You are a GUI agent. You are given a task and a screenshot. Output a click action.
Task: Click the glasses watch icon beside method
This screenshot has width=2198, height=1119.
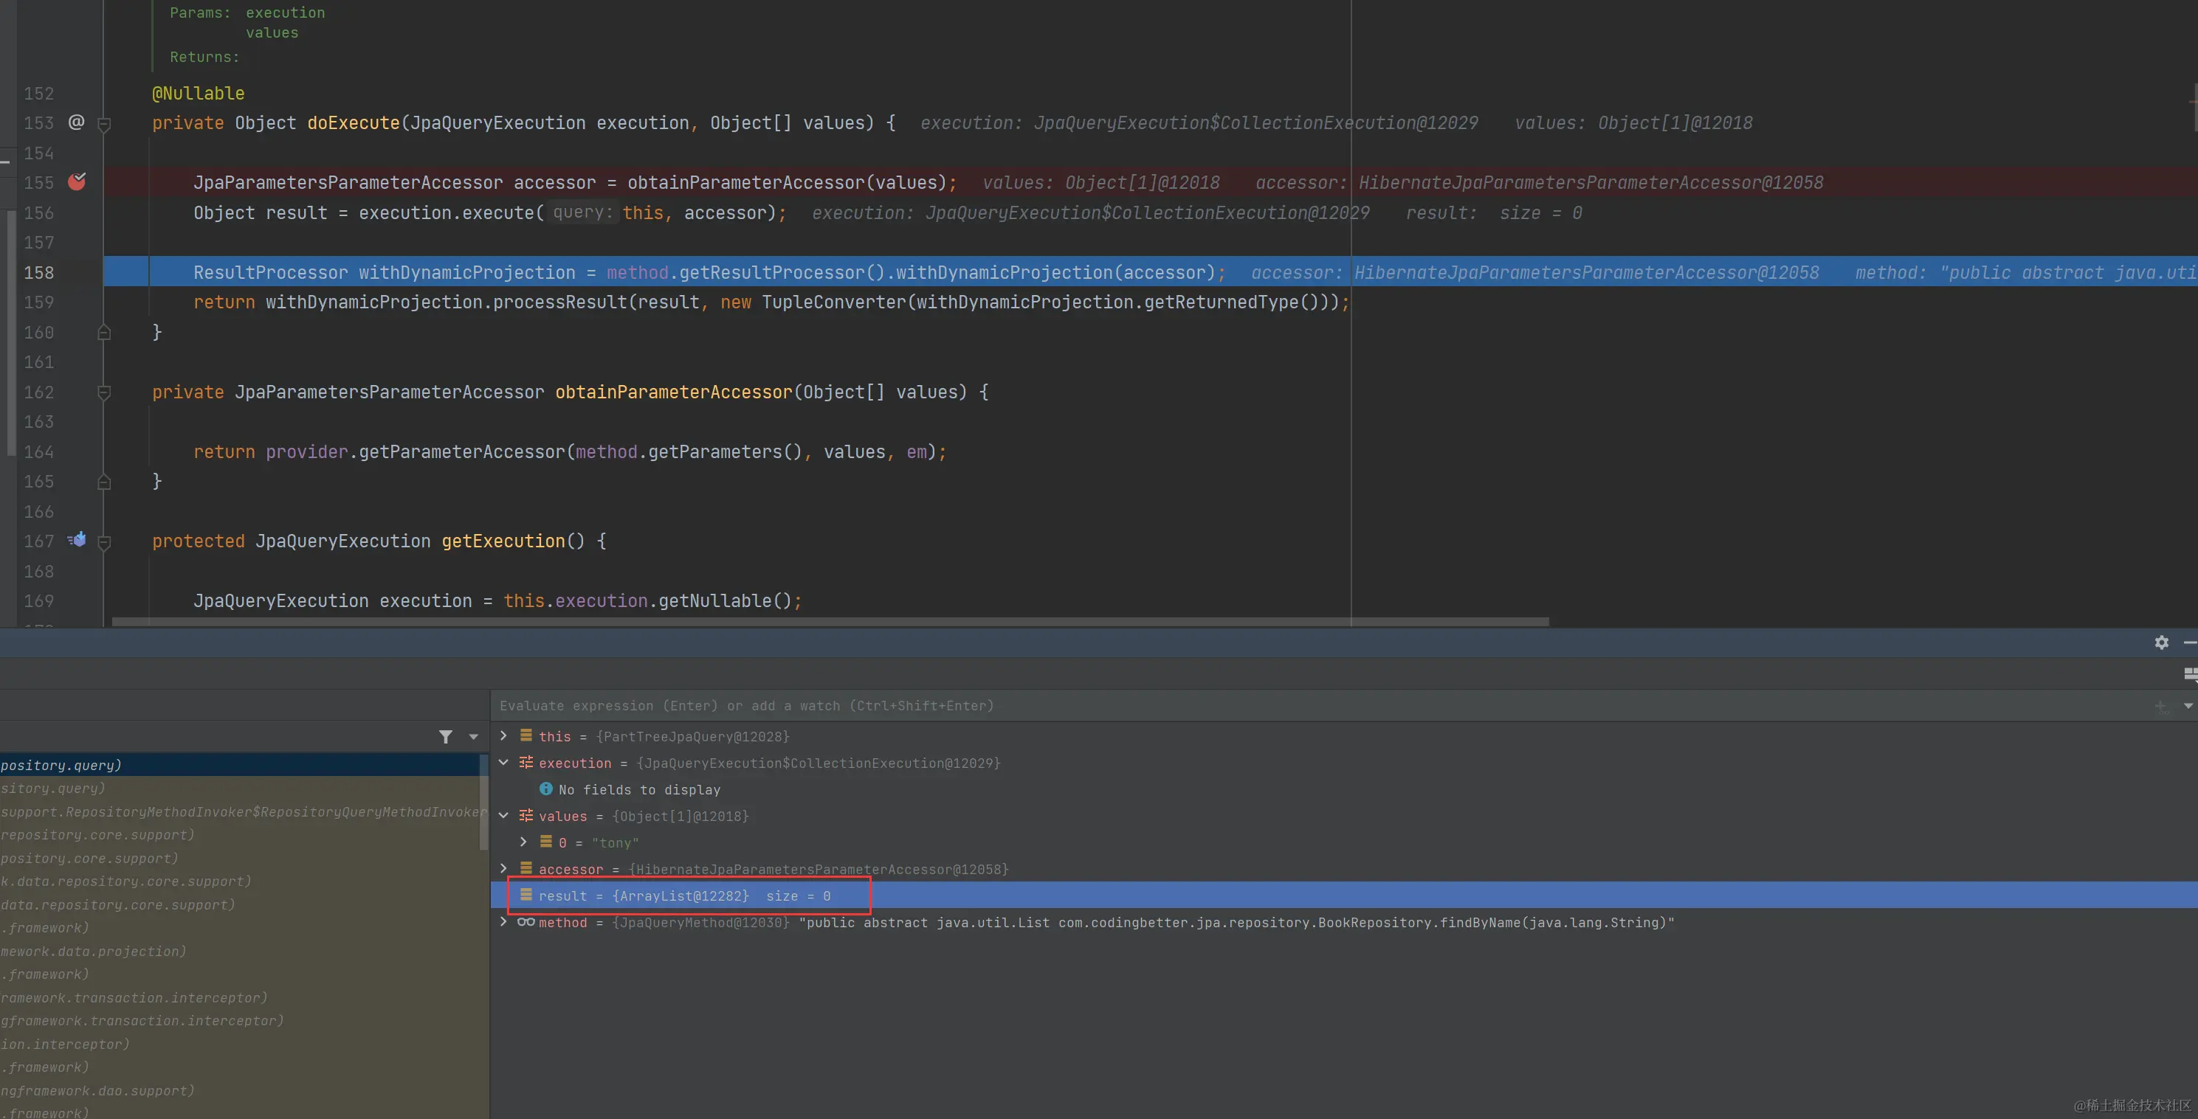[x=526, y=922]
